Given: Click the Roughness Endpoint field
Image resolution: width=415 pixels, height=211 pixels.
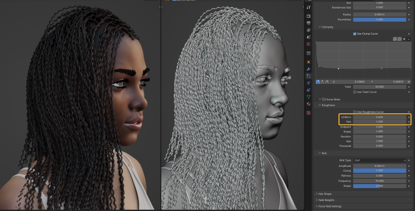Looking at the screenshot, I should tap(380, 127).
